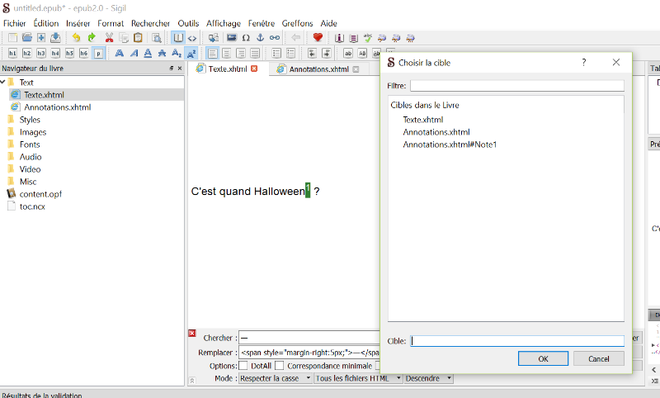Image resolution: width=660 pixels, height=398 pixels.
Task: Switch to Code View icon
Action: [192, 38]
